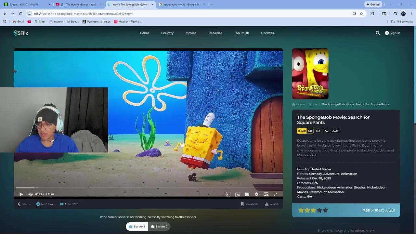Enter fullscreen video mode
This screenshot has width=416, height=234.
tap(276, 194)
